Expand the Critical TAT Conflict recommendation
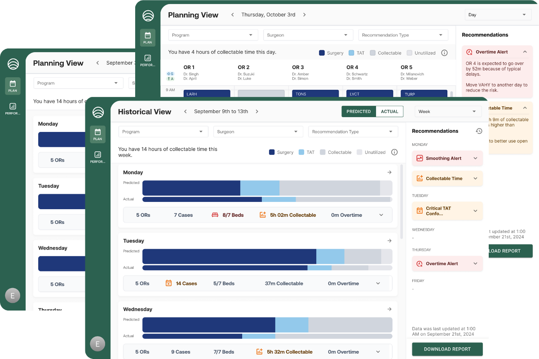This screenshot has height=359, width=539. tap(475, 211)
